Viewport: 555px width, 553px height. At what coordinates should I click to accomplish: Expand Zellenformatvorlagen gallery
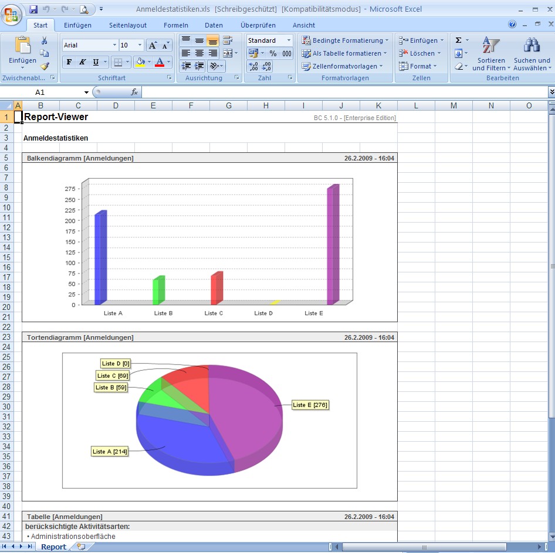click(x=342, y=66)
